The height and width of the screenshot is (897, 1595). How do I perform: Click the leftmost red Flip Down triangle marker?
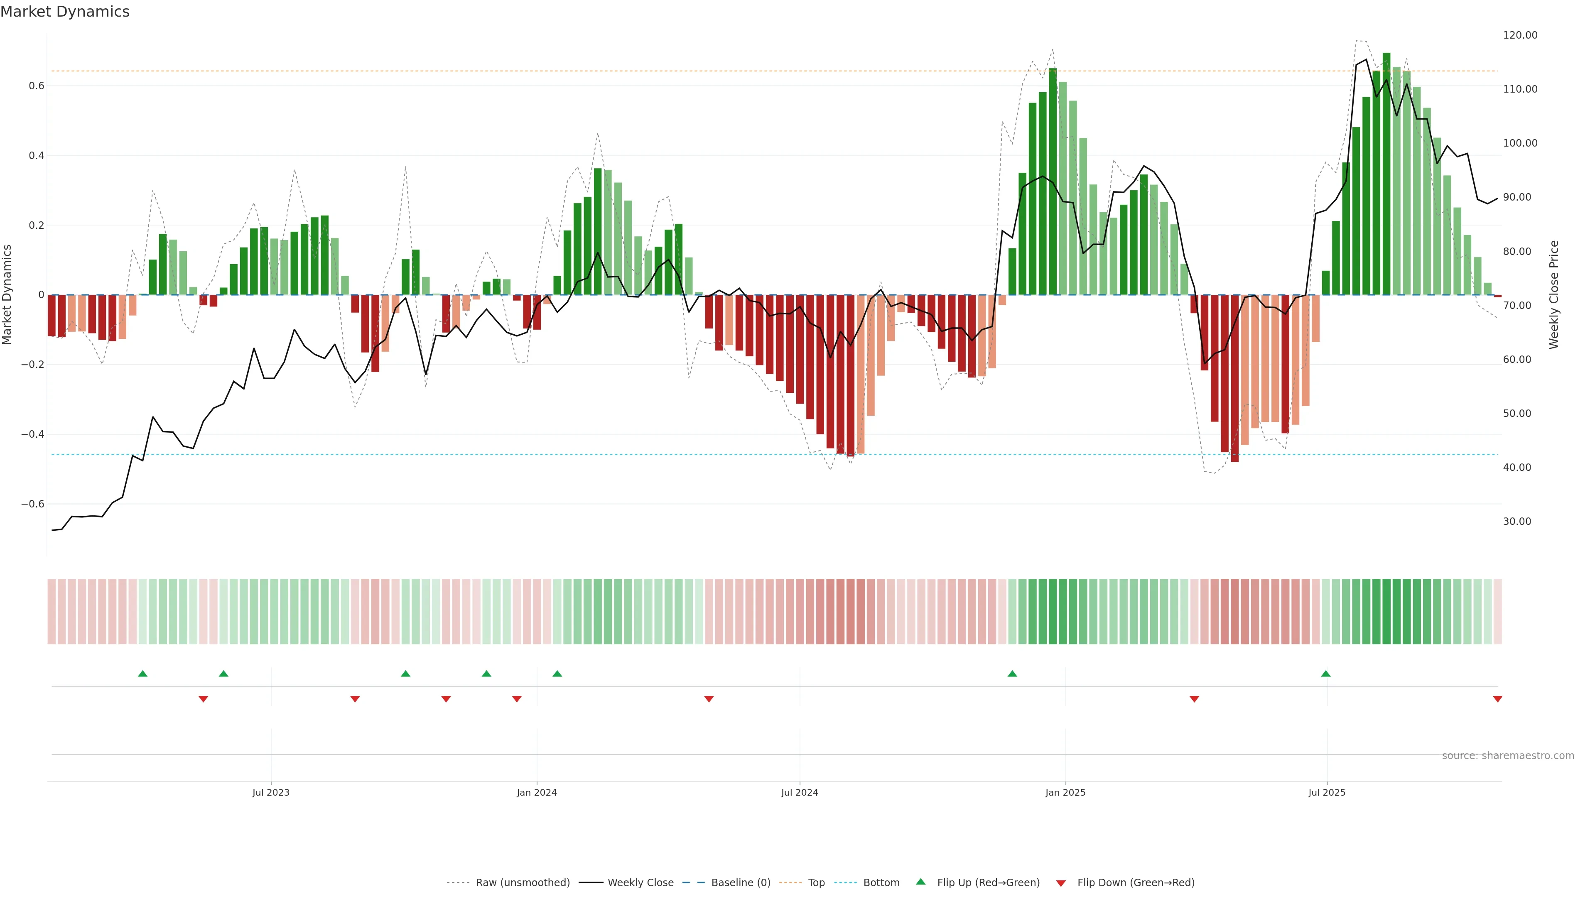[203, 699]
